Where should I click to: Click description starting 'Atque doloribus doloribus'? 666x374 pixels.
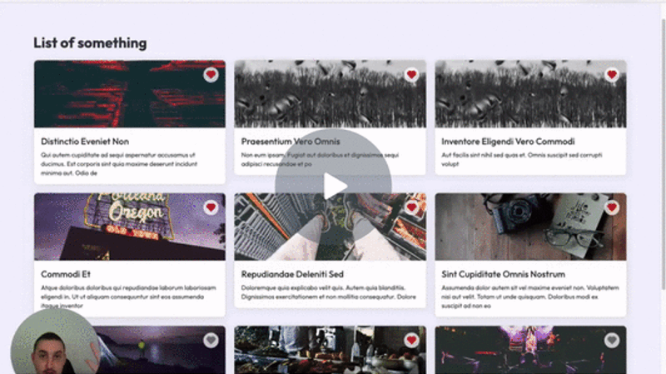[128, 297]
